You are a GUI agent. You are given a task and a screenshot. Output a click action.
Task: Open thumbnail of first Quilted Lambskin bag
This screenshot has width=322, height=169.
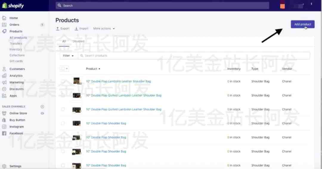click(77, 95)
